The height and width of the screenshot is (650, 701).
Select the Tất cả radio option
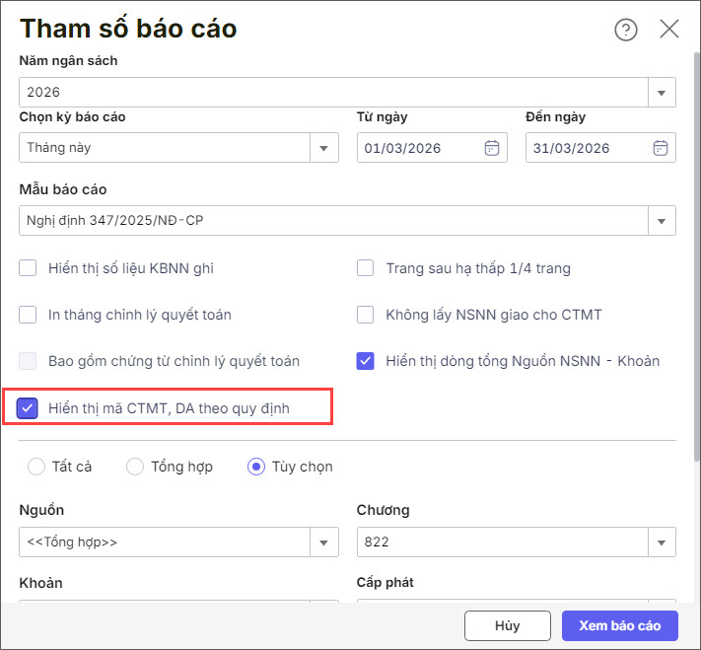(x=36, y=467)
